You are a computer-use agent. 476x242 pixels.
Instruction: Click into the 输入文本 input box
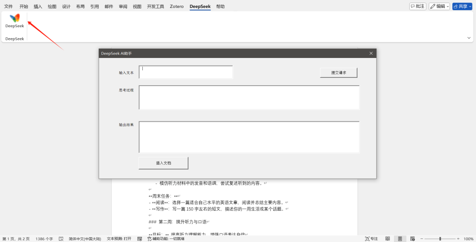pyautogui.click(x=186, y=72)
